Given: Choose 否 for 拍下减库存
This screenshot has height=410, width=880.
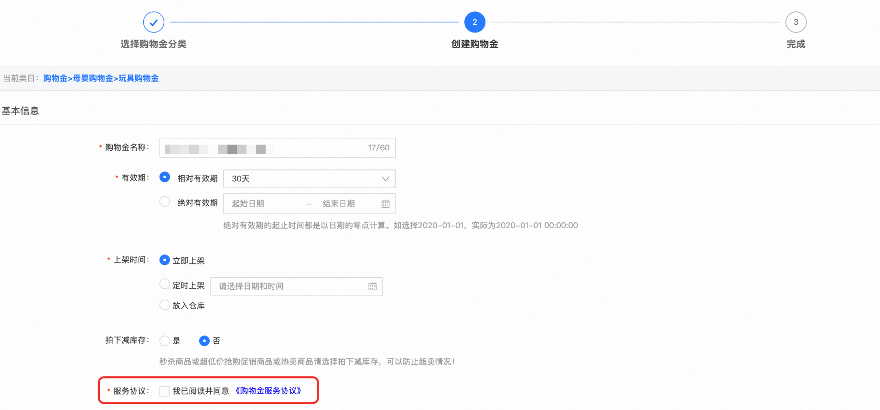Looking at the screenshot, I should [204, 341].
